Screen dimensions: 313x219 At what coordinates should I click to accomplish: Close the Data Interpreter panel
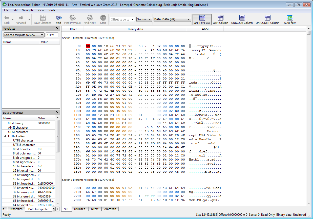point(57,112)
